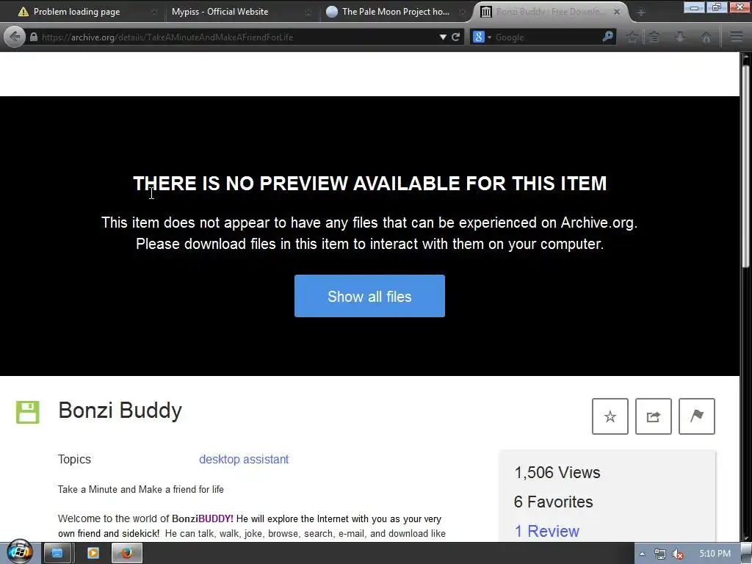
Task: Open the bookmarks list toolbar icon
Action: point(654,37)
